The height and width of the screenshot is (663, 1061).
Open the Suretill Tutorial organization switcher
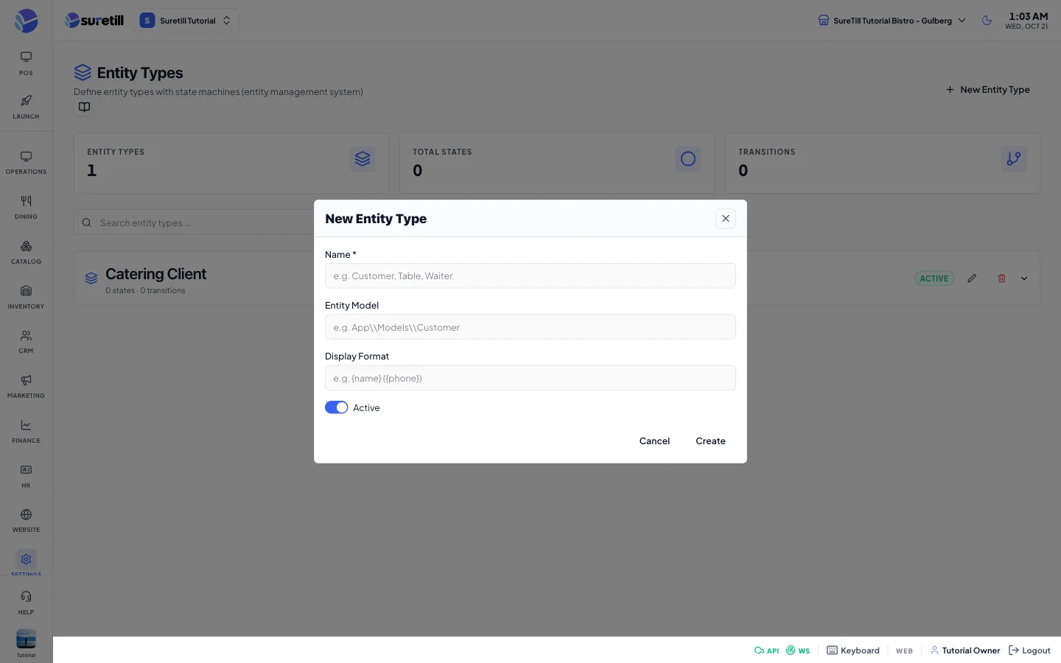coord(186,21)
